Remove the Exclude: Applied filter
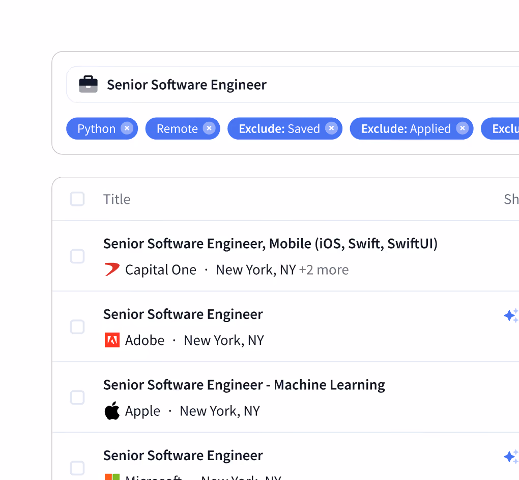 point(463,128)
